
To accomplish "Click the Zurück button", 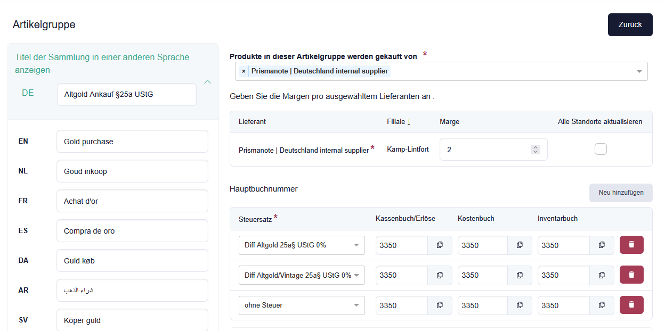I will [x=630, y=25].
